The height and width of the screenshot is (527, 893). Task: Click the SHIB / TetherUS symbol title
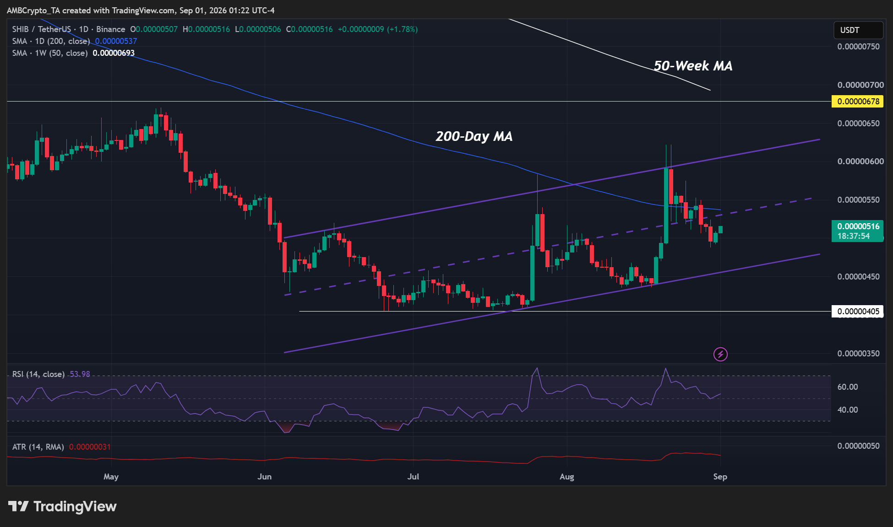(42, 29)
